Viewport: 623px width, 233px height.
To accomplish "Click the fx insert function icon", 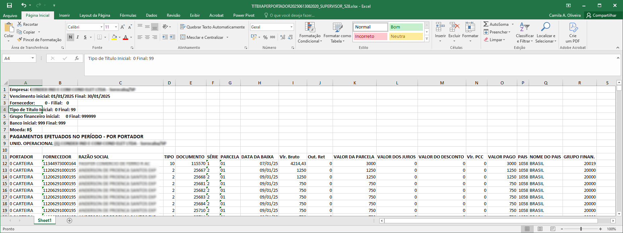I will (77, 58).
